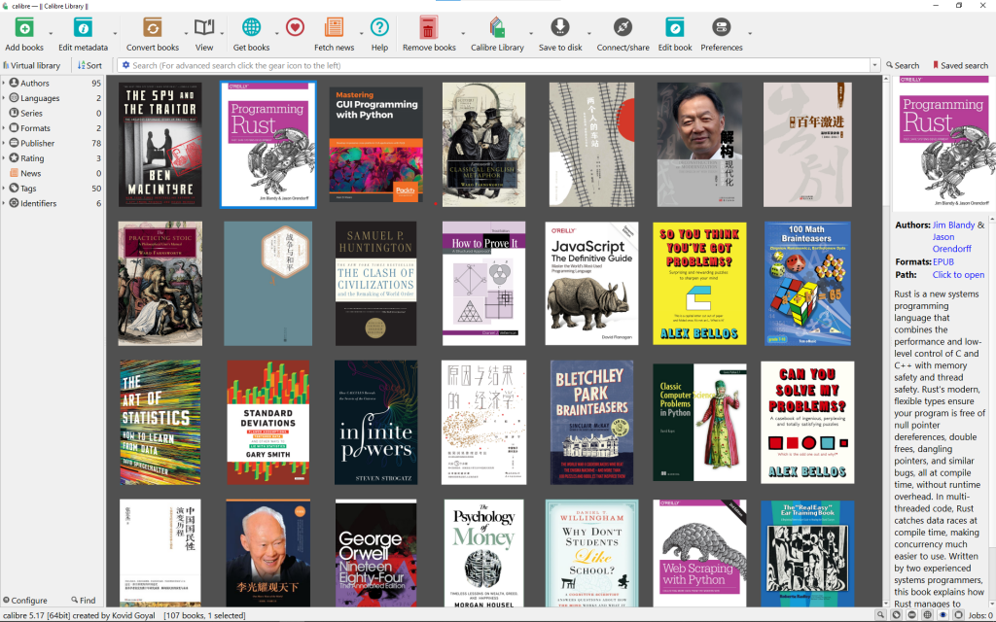The height and width of the screenshot is (622, 996).
Task: Click the Remove books trash icon
Action: coord(429,27)
